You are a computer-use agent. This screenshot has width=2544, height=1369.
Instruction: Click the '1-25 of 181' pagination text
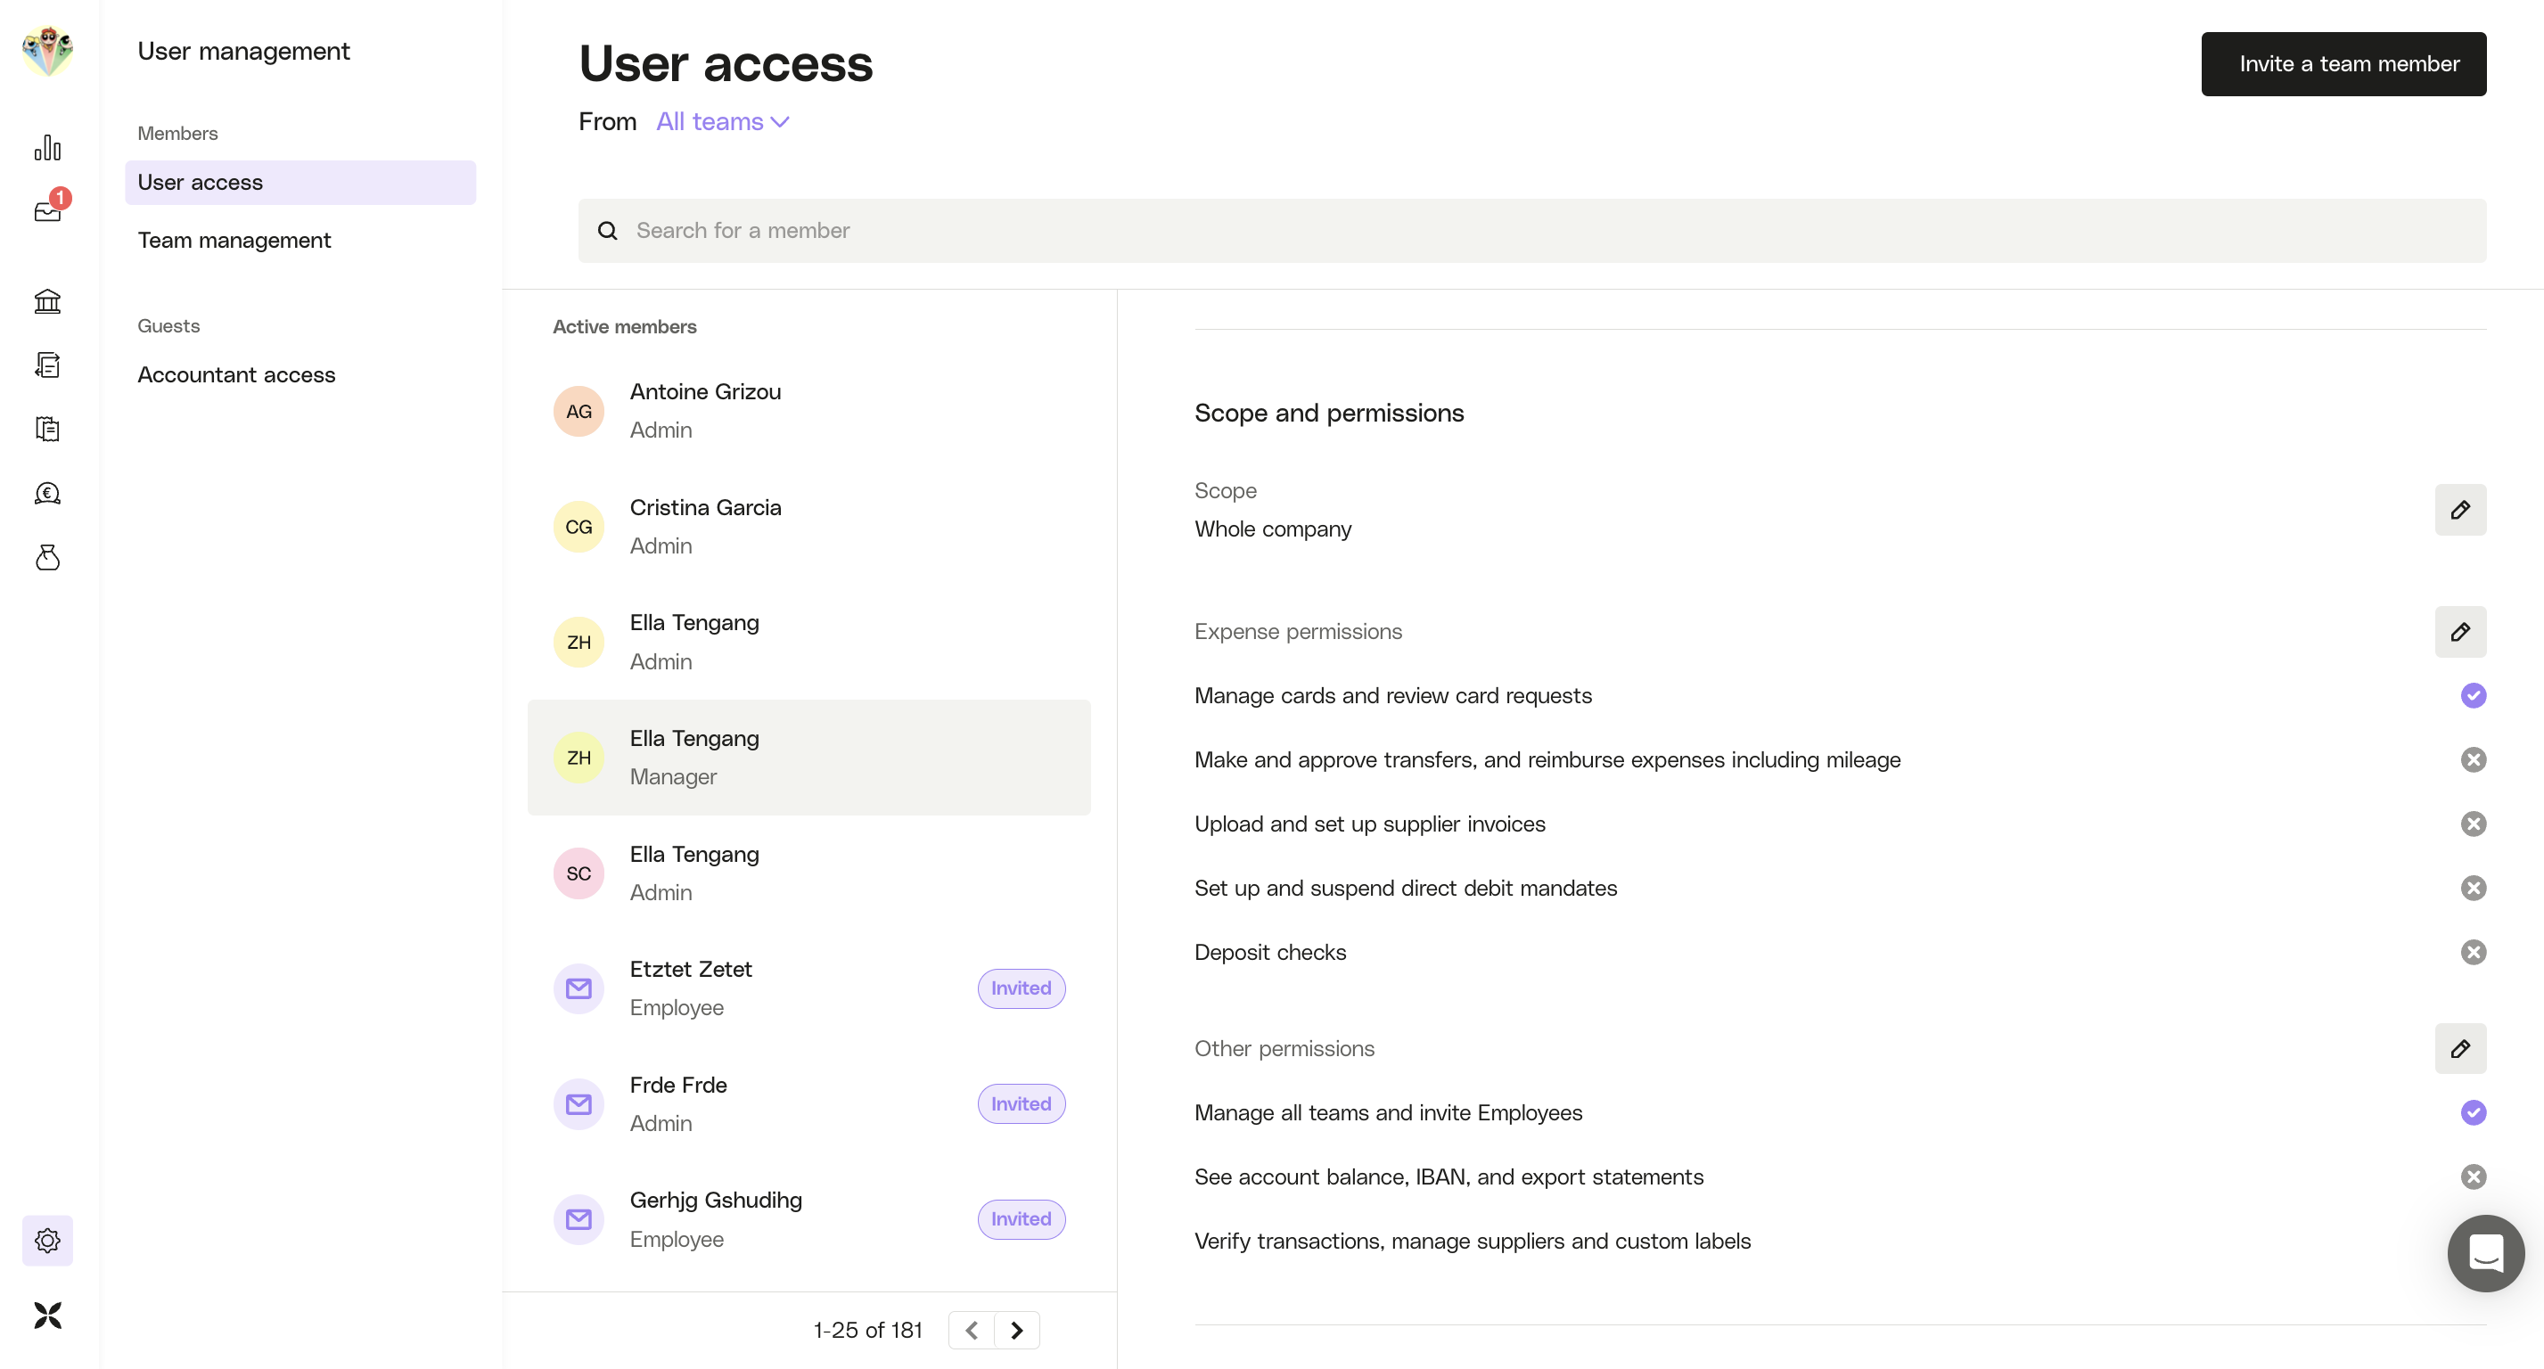(867, 1331)
